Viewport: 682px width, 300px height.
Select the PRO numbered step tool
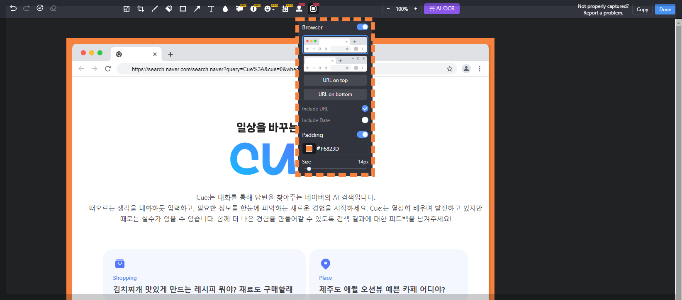pyautogui.click(x=254, y=9)
